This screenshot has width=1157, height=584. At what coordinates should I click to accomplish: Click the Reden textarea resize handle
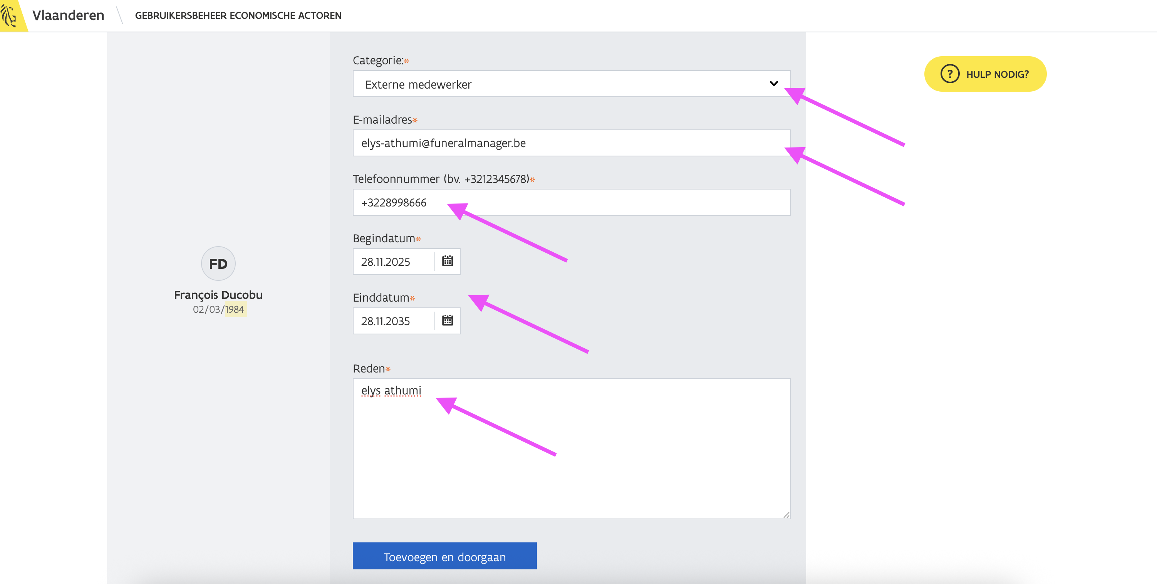click(x=786, y=515)
